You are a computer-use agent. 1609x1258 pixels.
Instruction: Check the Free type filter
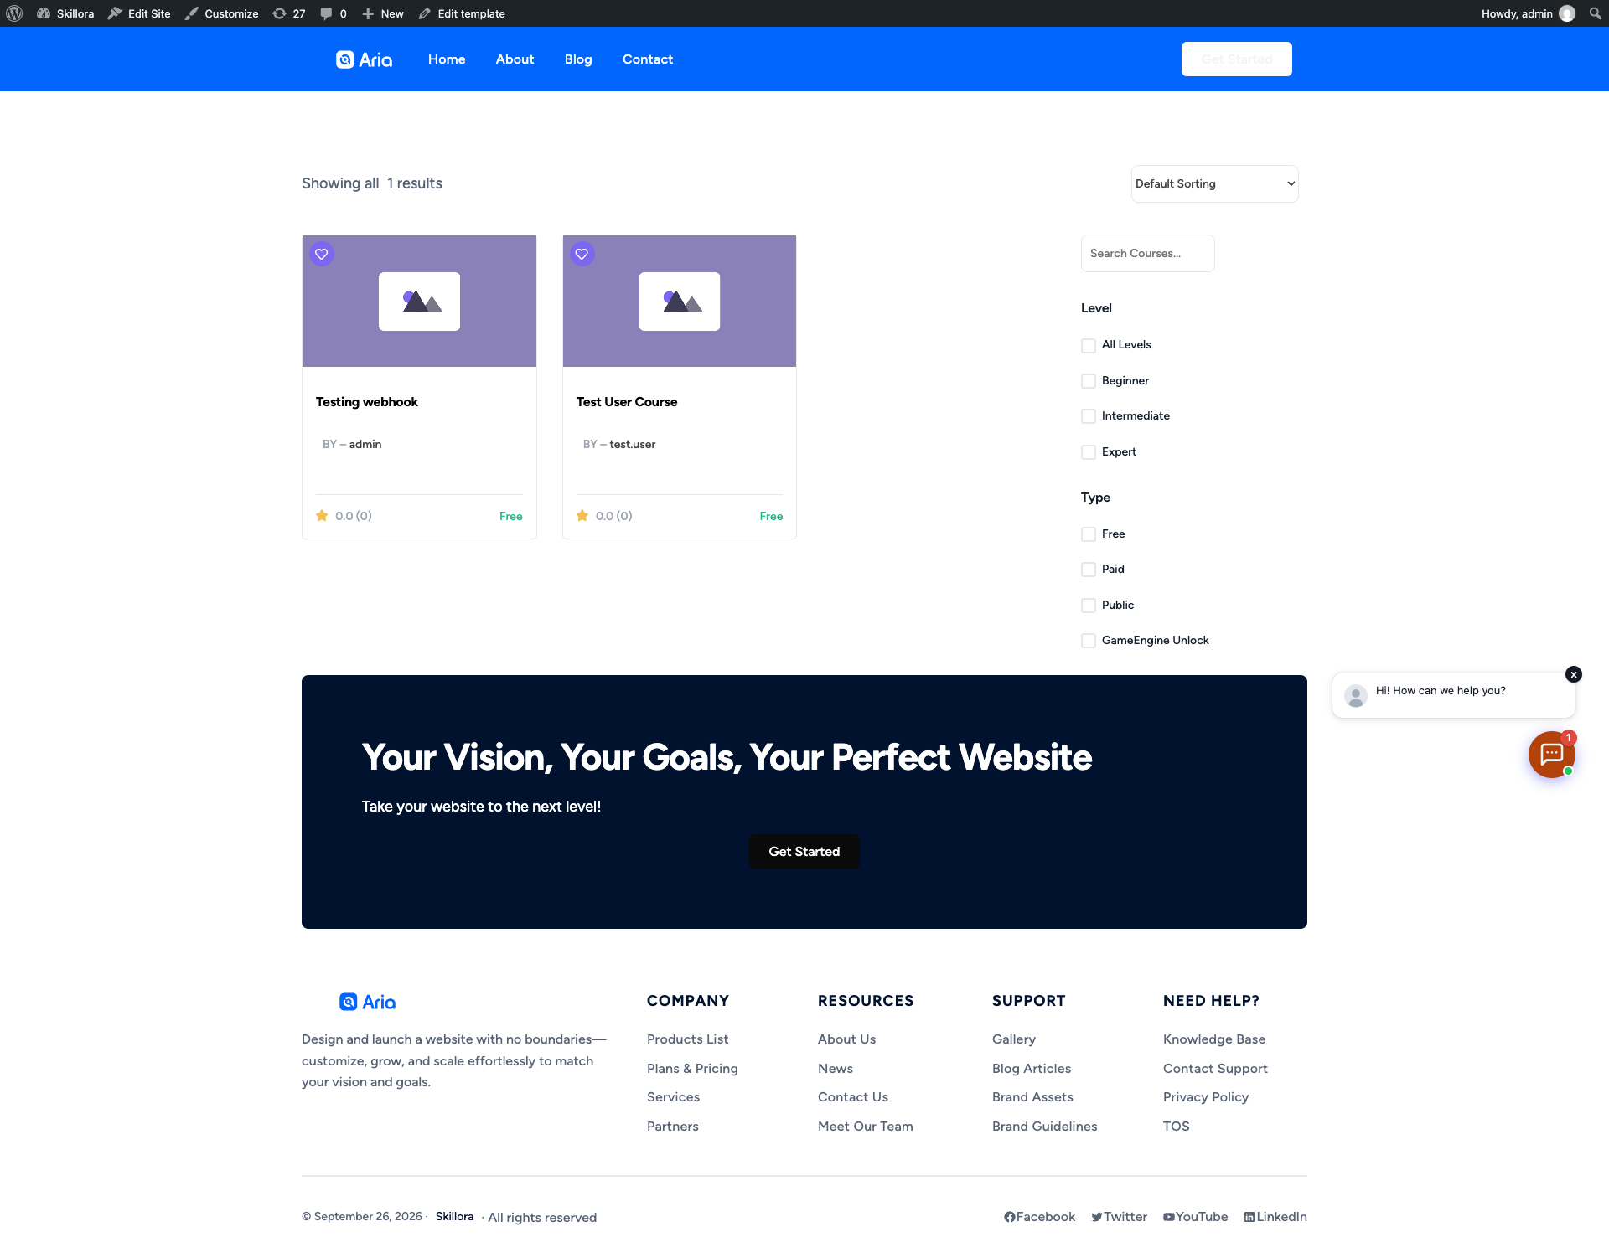pyautogui.click(x=1089, y=534)
